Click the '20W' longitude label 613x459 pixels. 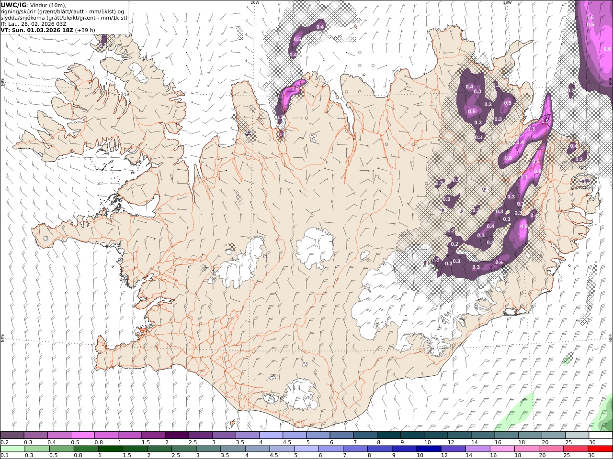[x=255, y=2]
